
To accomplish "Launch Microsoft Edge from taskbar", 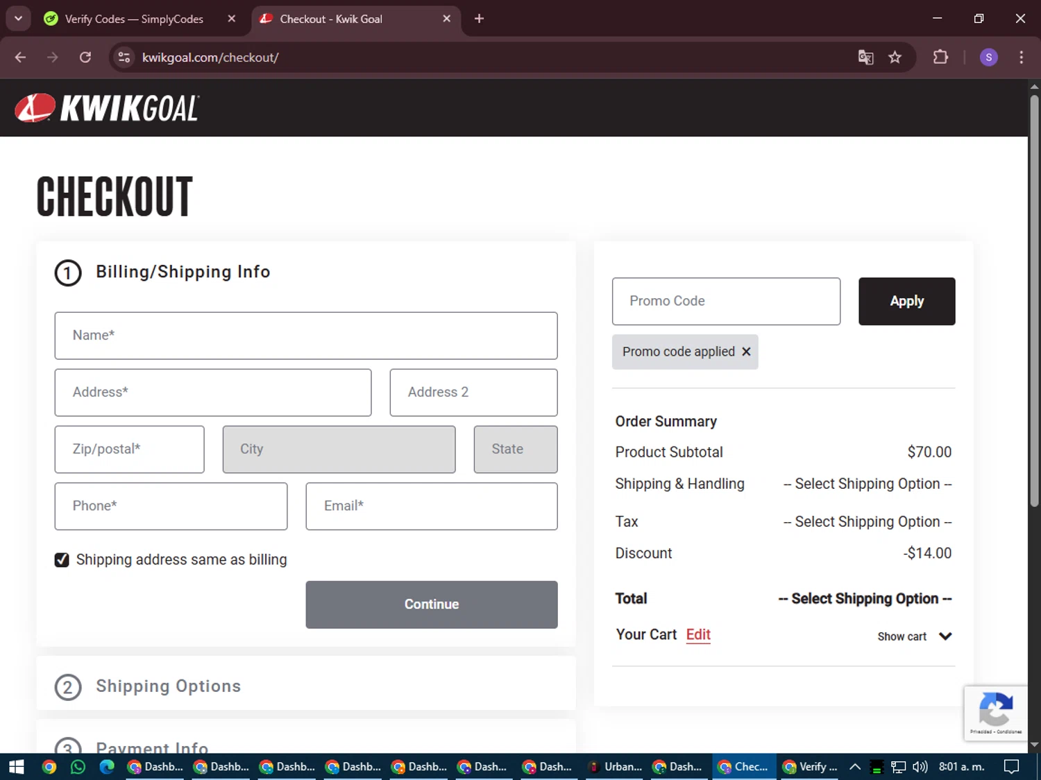I will click(106, 767).
